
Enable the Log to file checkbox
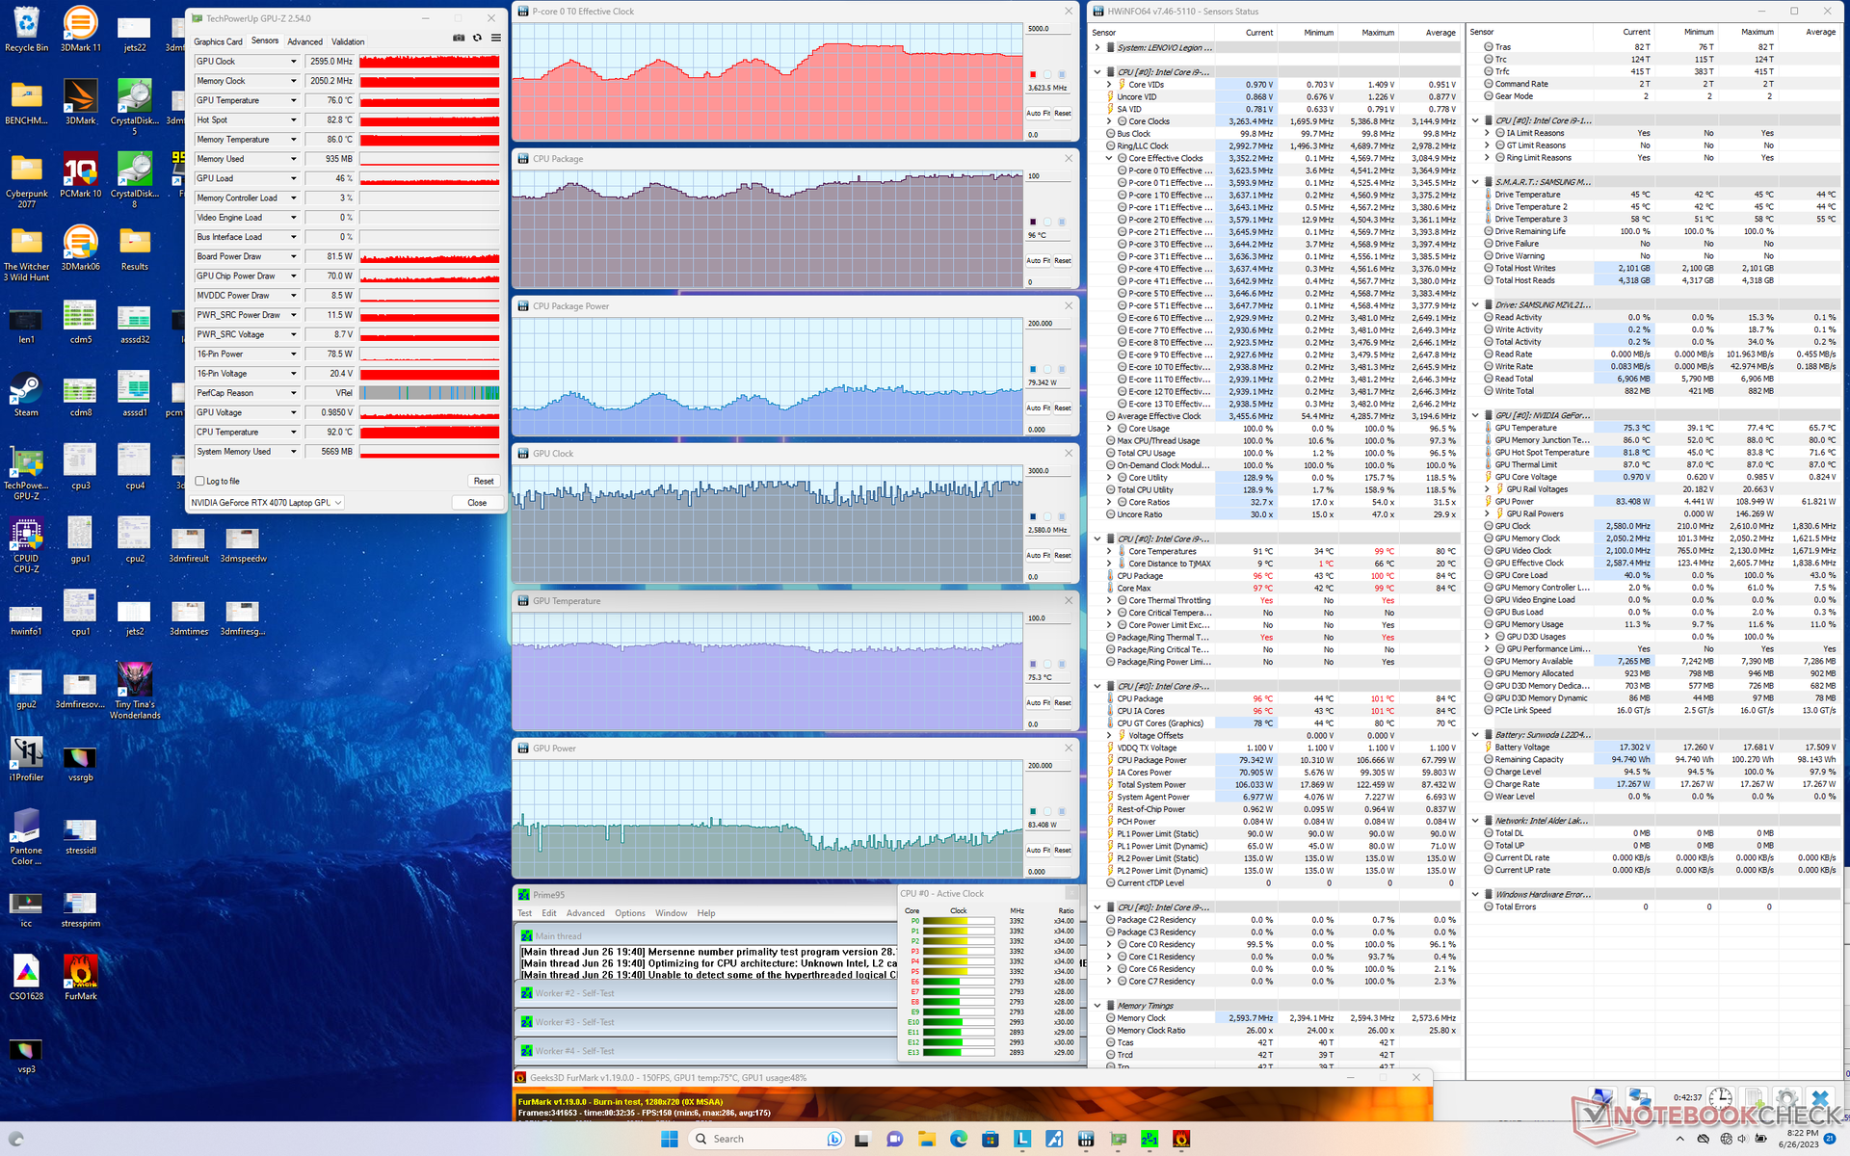click(200, 481)
